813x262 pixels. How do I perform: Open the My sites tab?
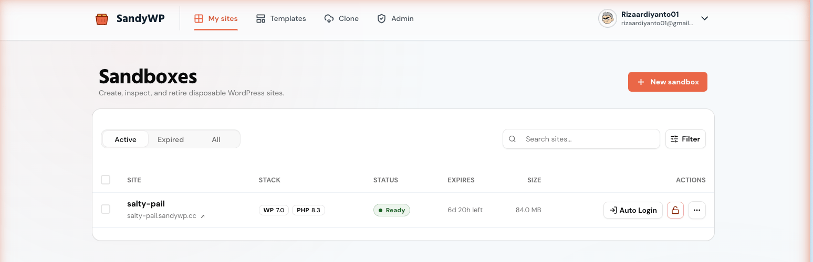click(216, 18)
